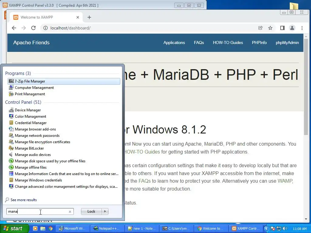
Task: Toggle the browser side panel
Action: [x=282, y=28]
